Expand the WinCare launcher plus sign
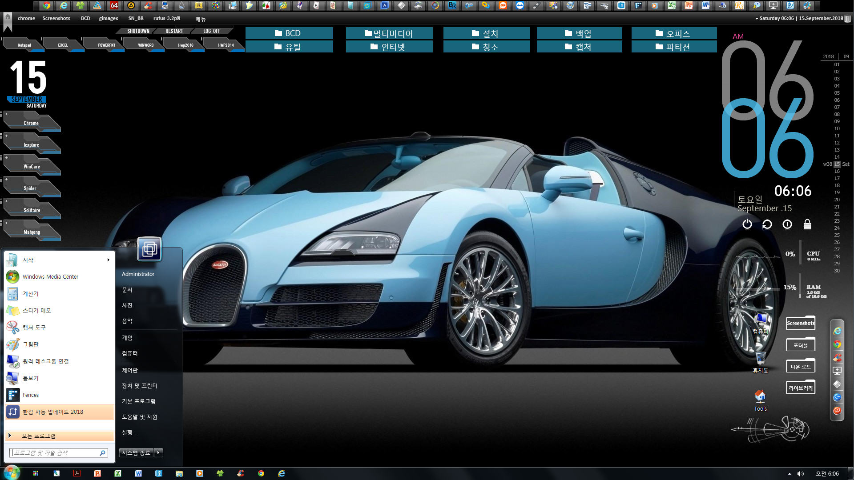854x480 pixels. coord(6,158)
